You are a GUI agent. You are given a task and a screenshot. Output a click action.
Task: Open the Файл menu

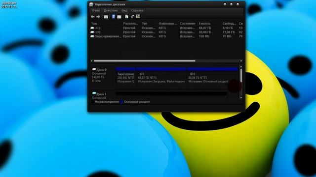click(x=96, y=10)
